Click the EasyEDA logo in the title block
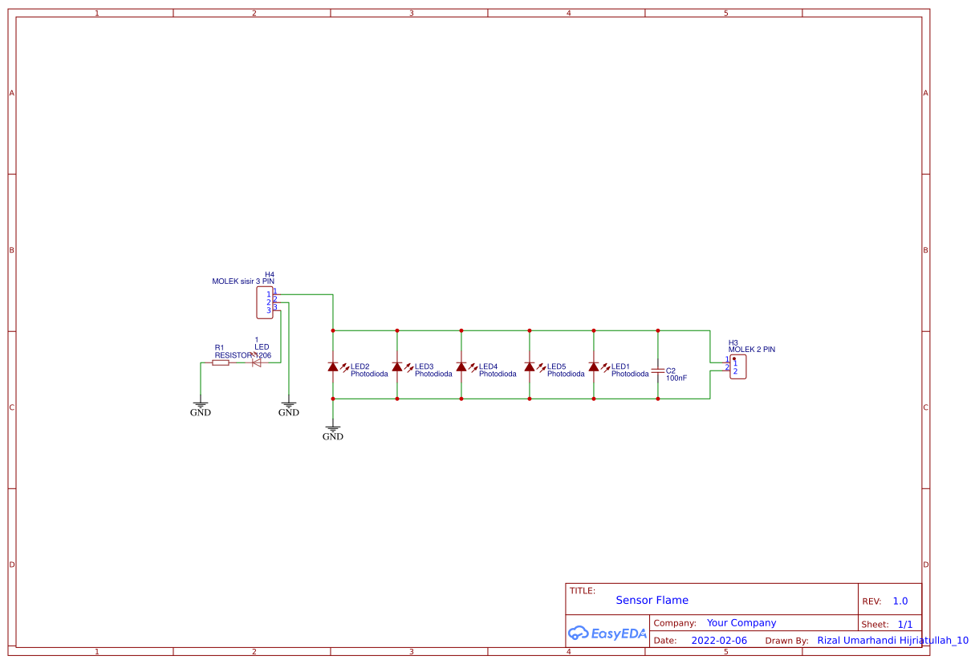Viewport: 979px width, 664px height. coord(606,633)
